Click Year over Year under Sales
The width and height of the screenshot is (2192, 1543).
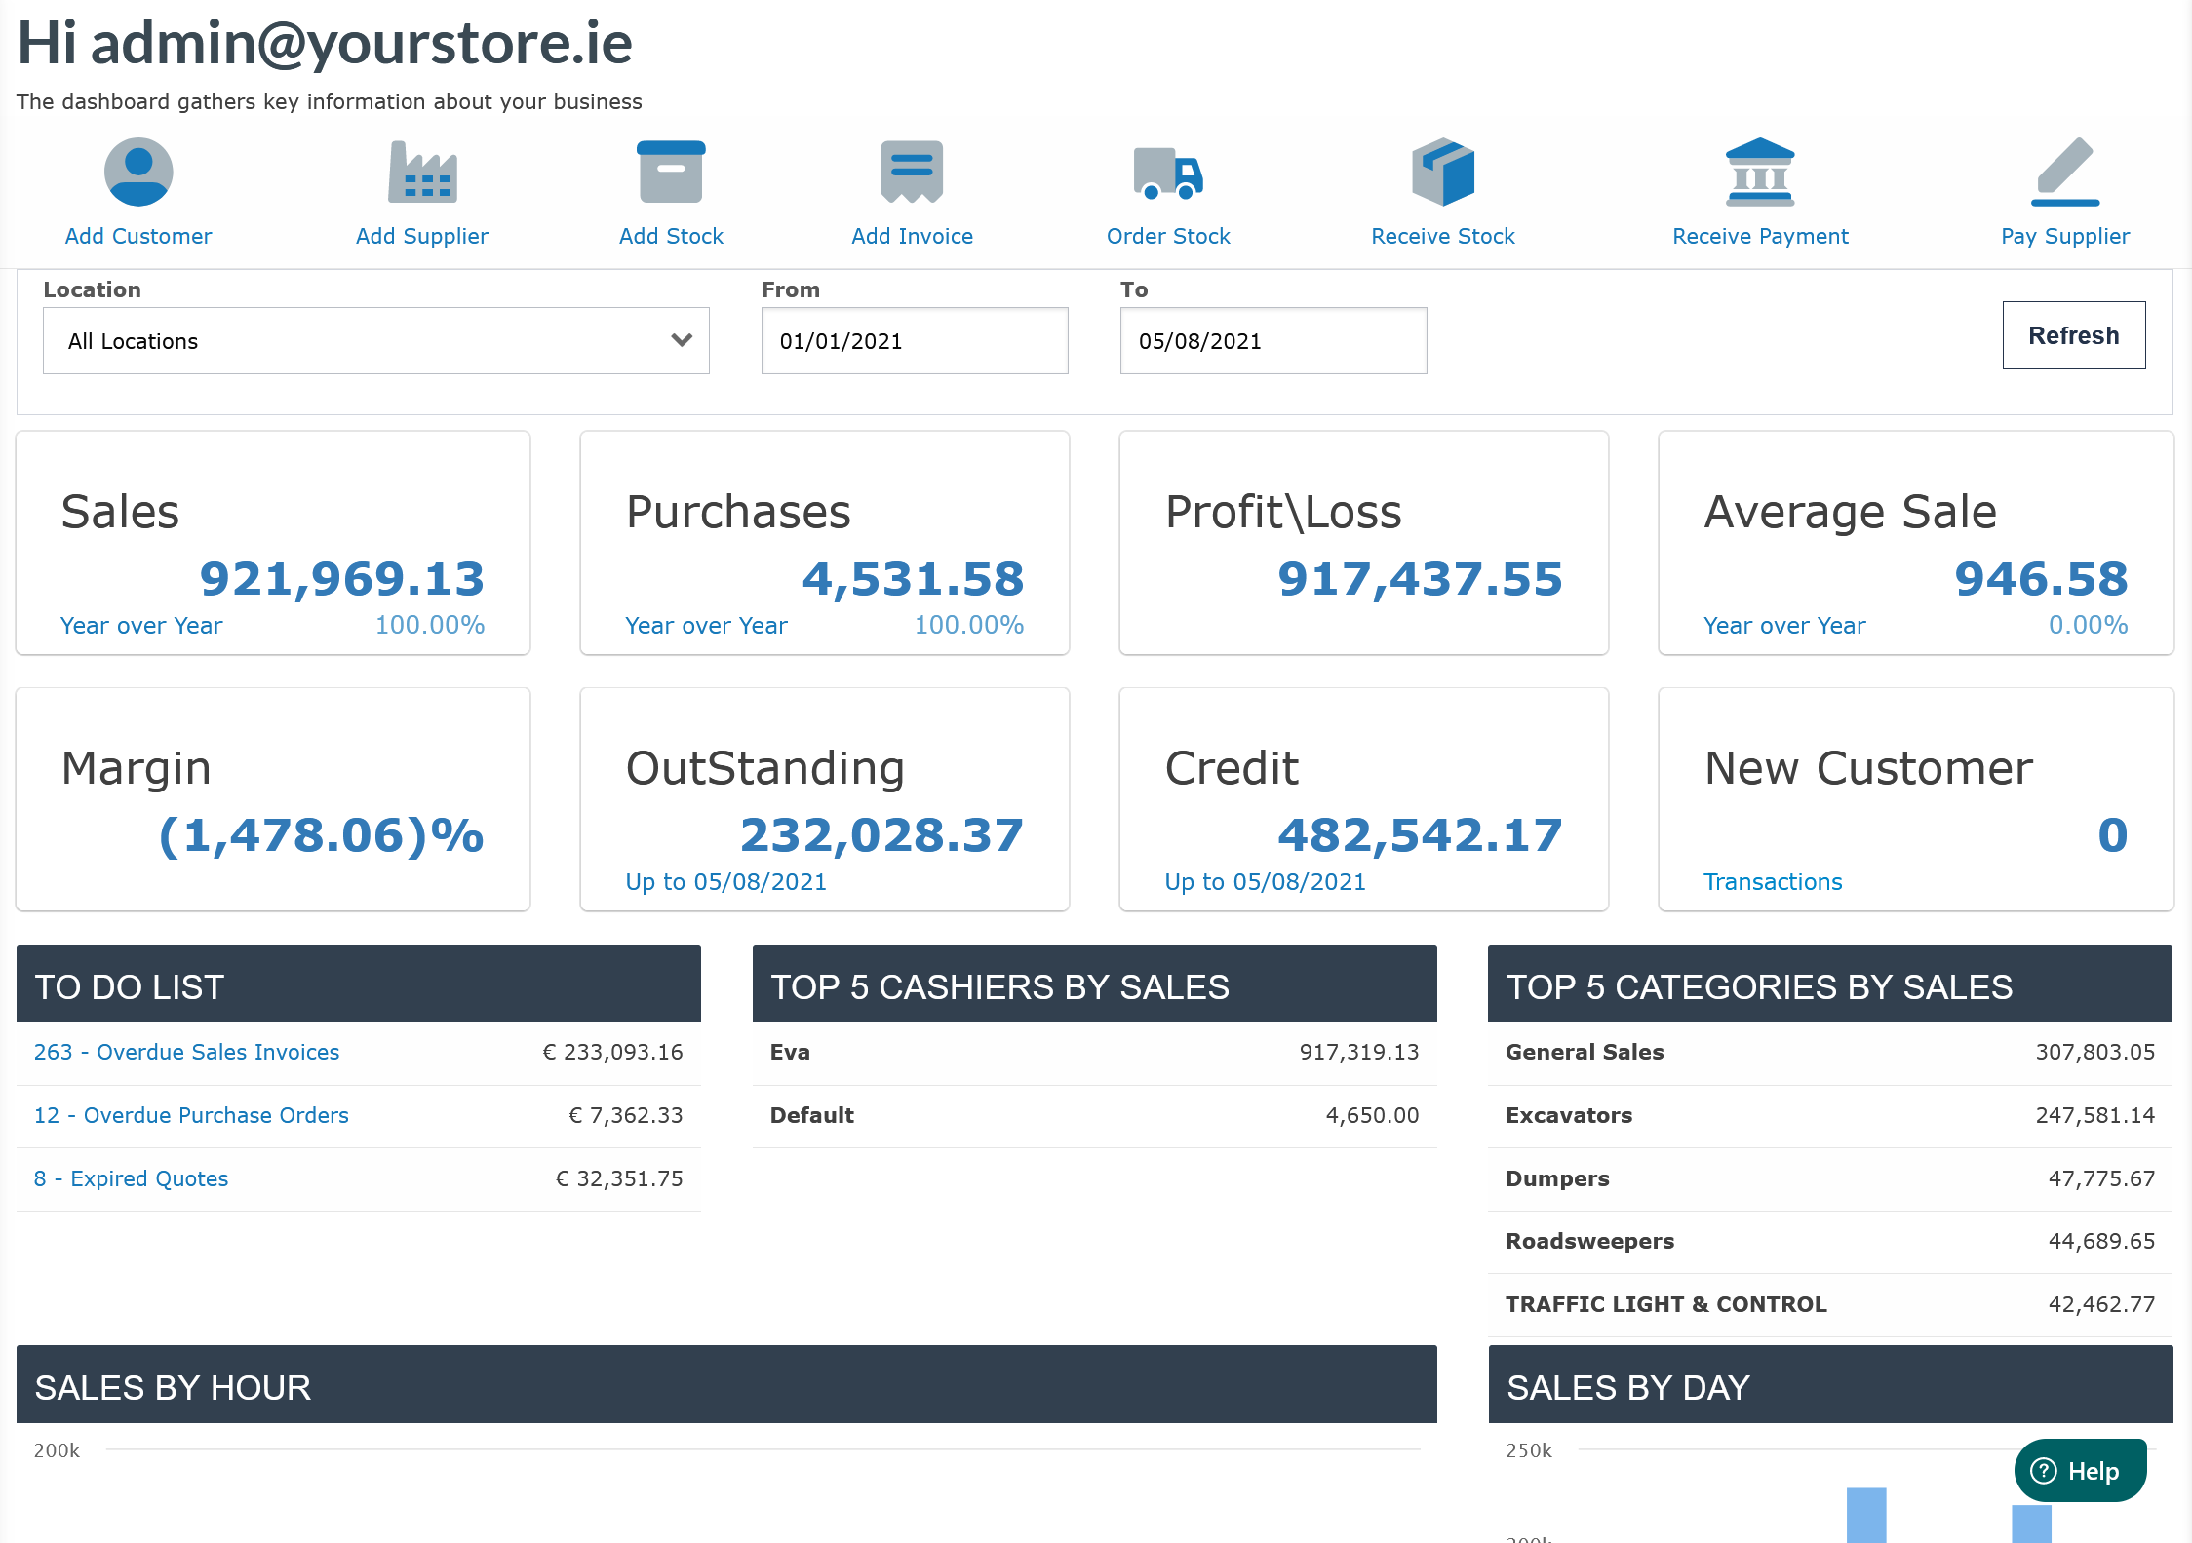coord(141,626)
